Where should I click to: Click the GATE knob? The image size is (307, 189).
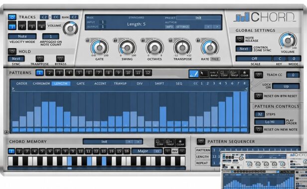point(100,47)
